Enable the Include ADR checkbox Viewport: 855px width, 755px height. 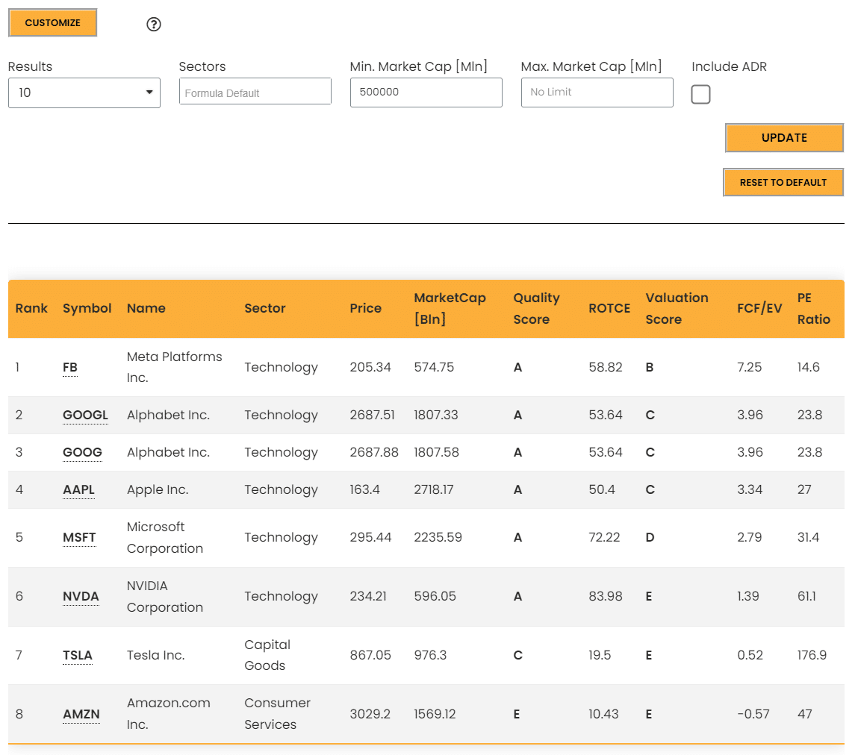[x=700, y=94]
